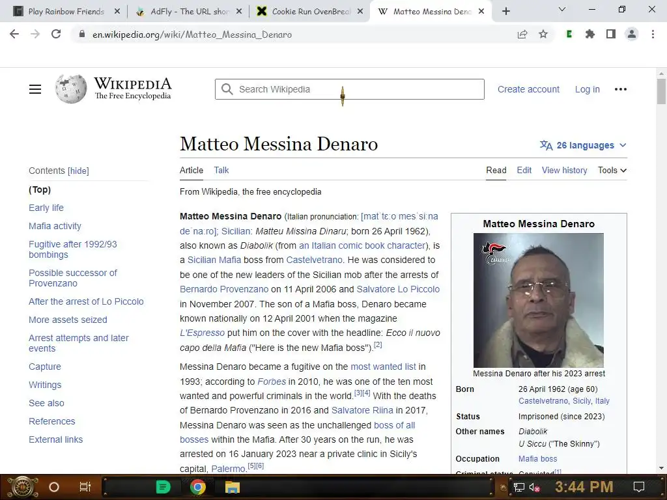Switch to the Play Rainbow Friends tab

point(66,12)
